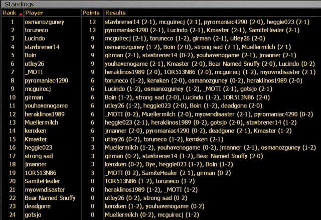Click the results starting 'Lucindo (1-2), osmanozguney'
The width and height of the screenshot is (321, 220).
[189, 89]
